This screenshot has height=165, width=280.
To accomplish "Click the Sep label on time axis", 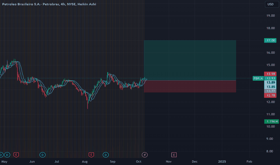I will pos(113,162).
